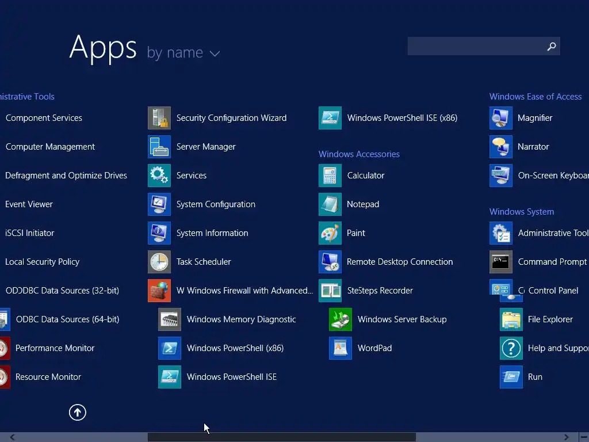
Task: Launch the Paint icon
Action: tap(330, 233)
